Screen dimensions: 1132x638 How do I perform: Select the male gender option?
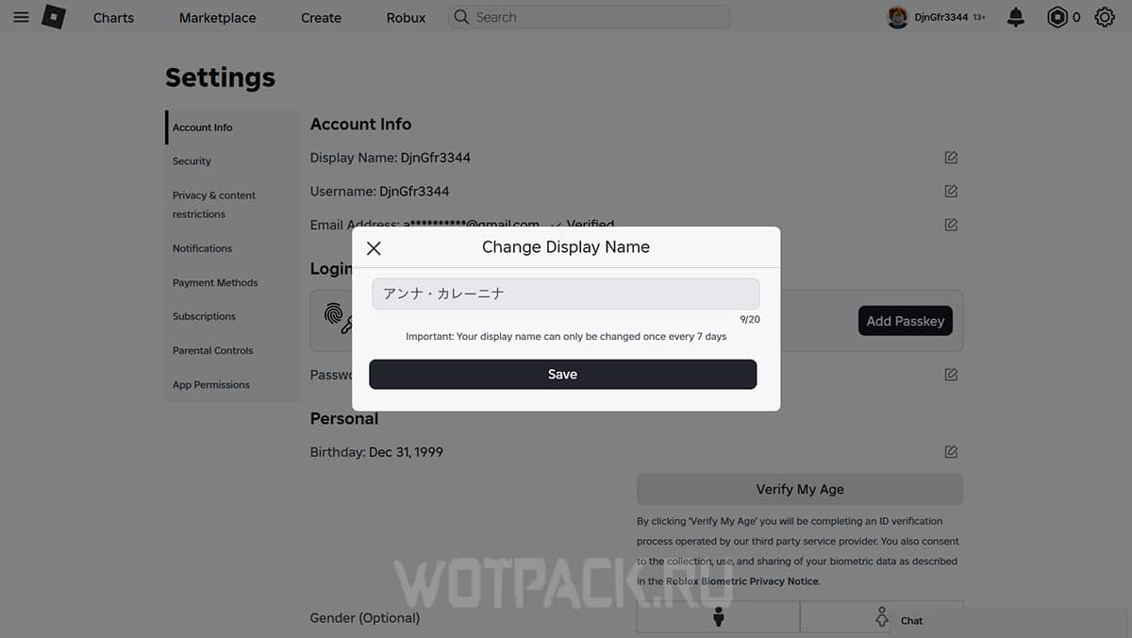[718, 617]
